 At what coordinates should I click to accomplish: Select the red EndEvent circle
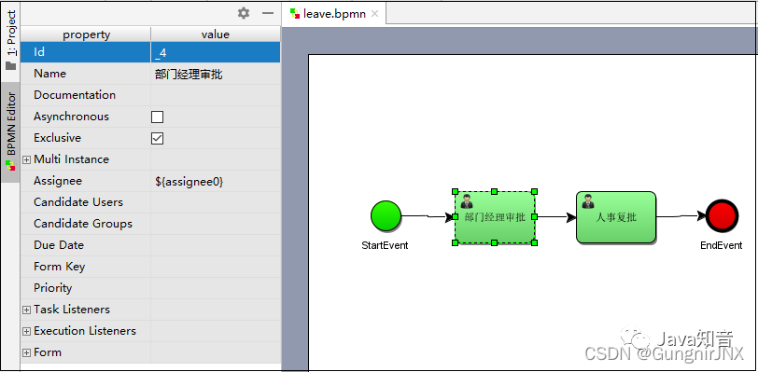click(x=722, y=216)
